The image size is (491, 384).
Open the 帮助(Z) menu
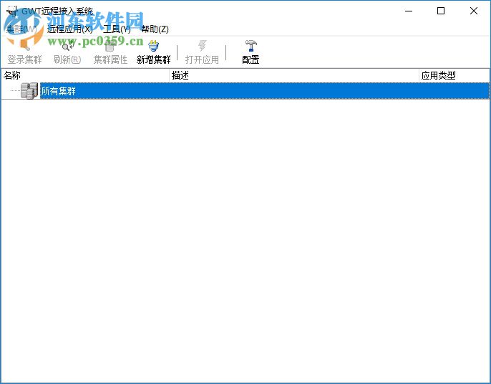point(155,29)
